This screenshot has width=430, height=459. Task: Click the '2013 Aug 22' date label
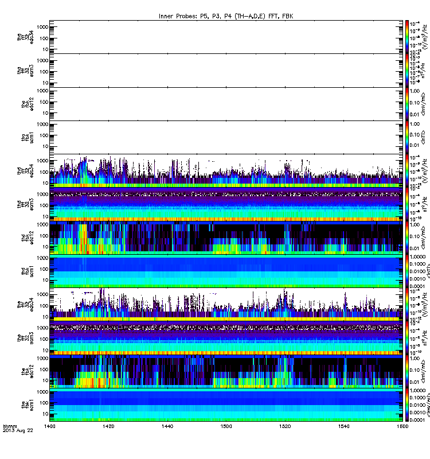pyautogui.click(x=18, y=431)
